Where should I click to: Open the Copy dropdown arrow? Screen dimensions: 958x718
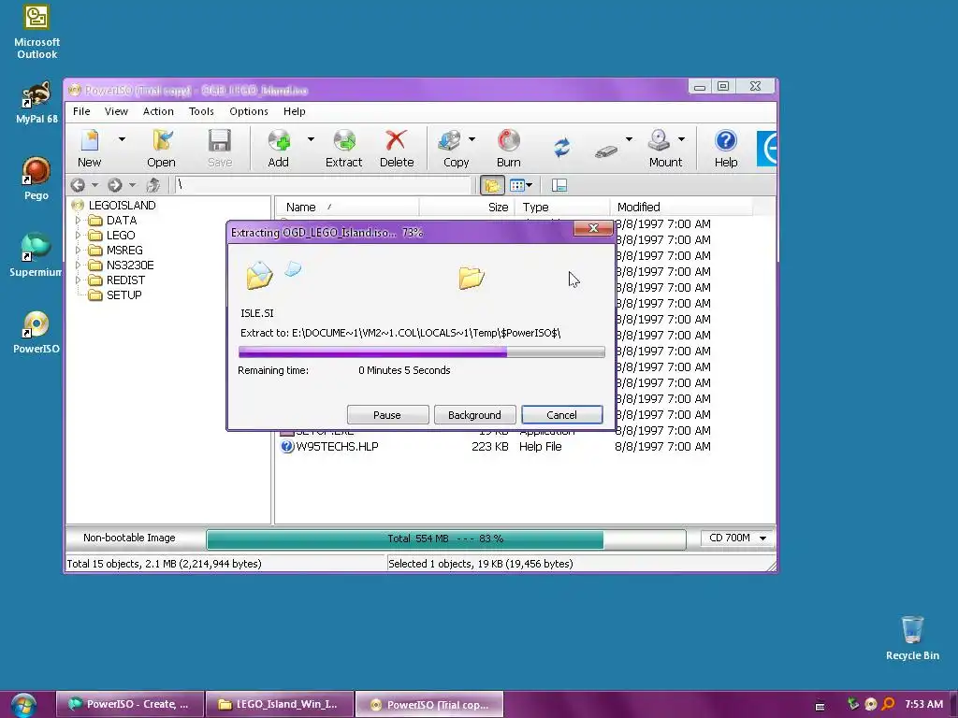click(x=472, y=140)
